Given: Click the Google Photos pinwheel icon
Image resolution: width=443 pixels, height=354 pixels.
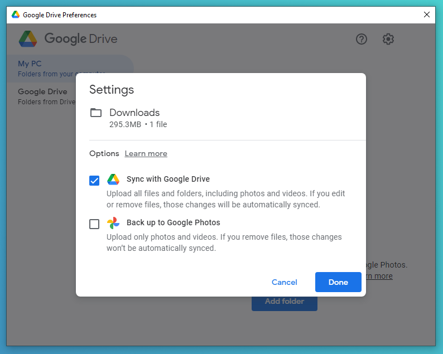Looking at the screenshot, I should pos(113,223).
